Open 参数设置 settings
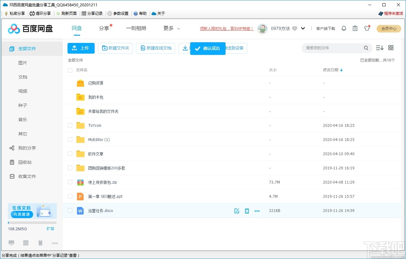Image resolution: width=406 pixels, height=259 pixels. tap(118, 14)
